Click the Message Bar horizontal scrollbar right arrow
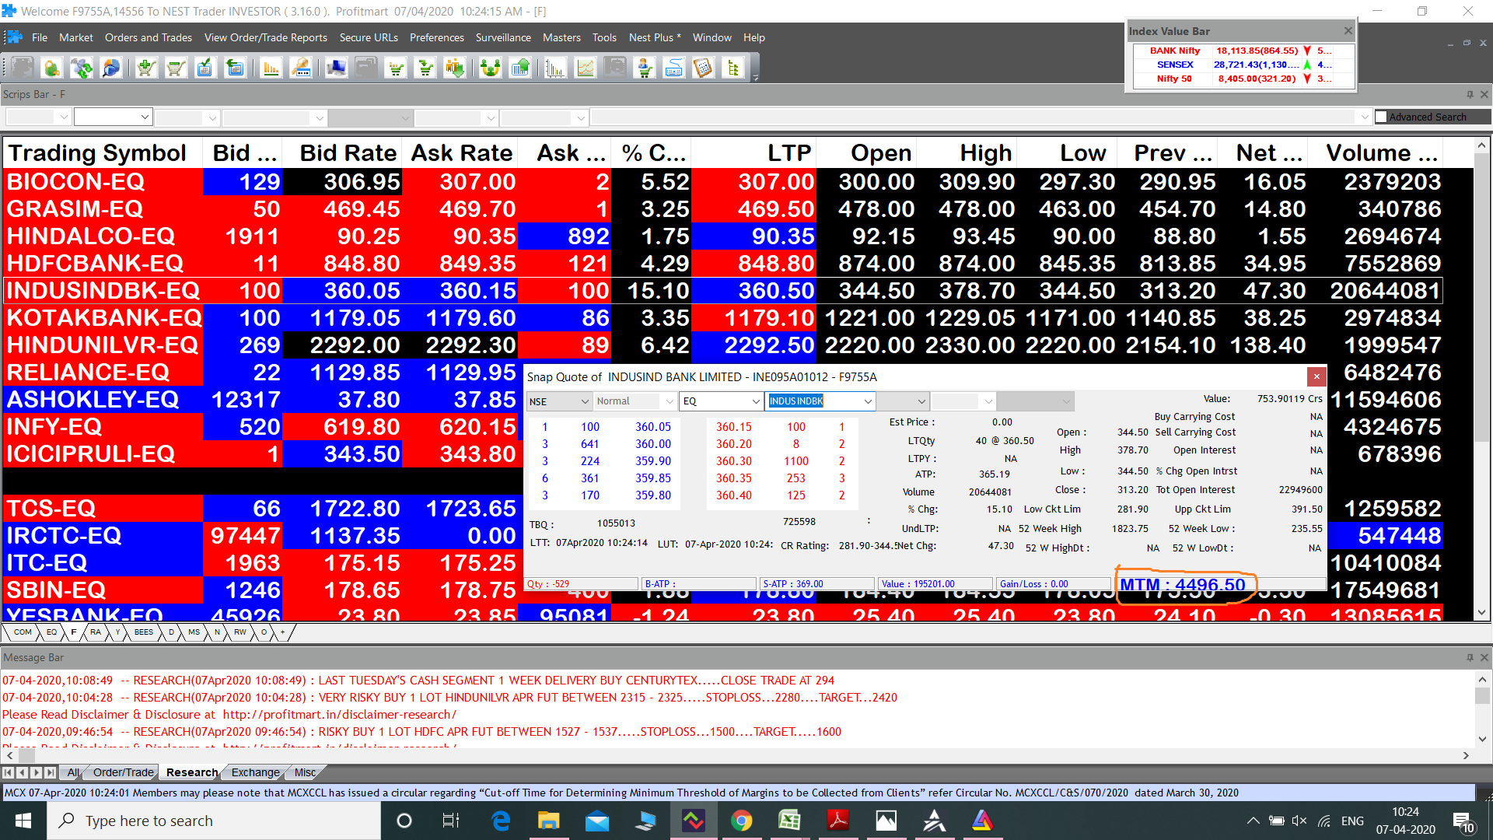This screenshot has width=1493, height=840. coord(1466,755)
